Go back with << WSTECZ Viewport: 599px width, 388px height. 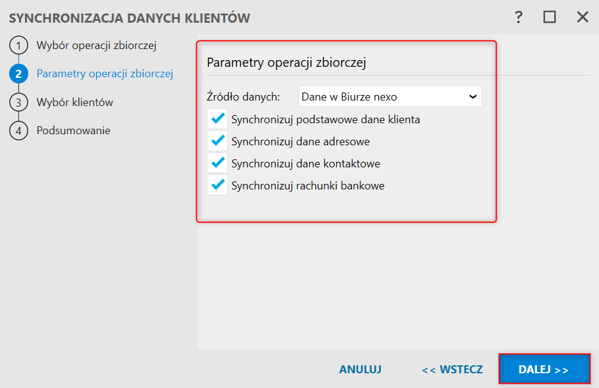tap(452, 370)
